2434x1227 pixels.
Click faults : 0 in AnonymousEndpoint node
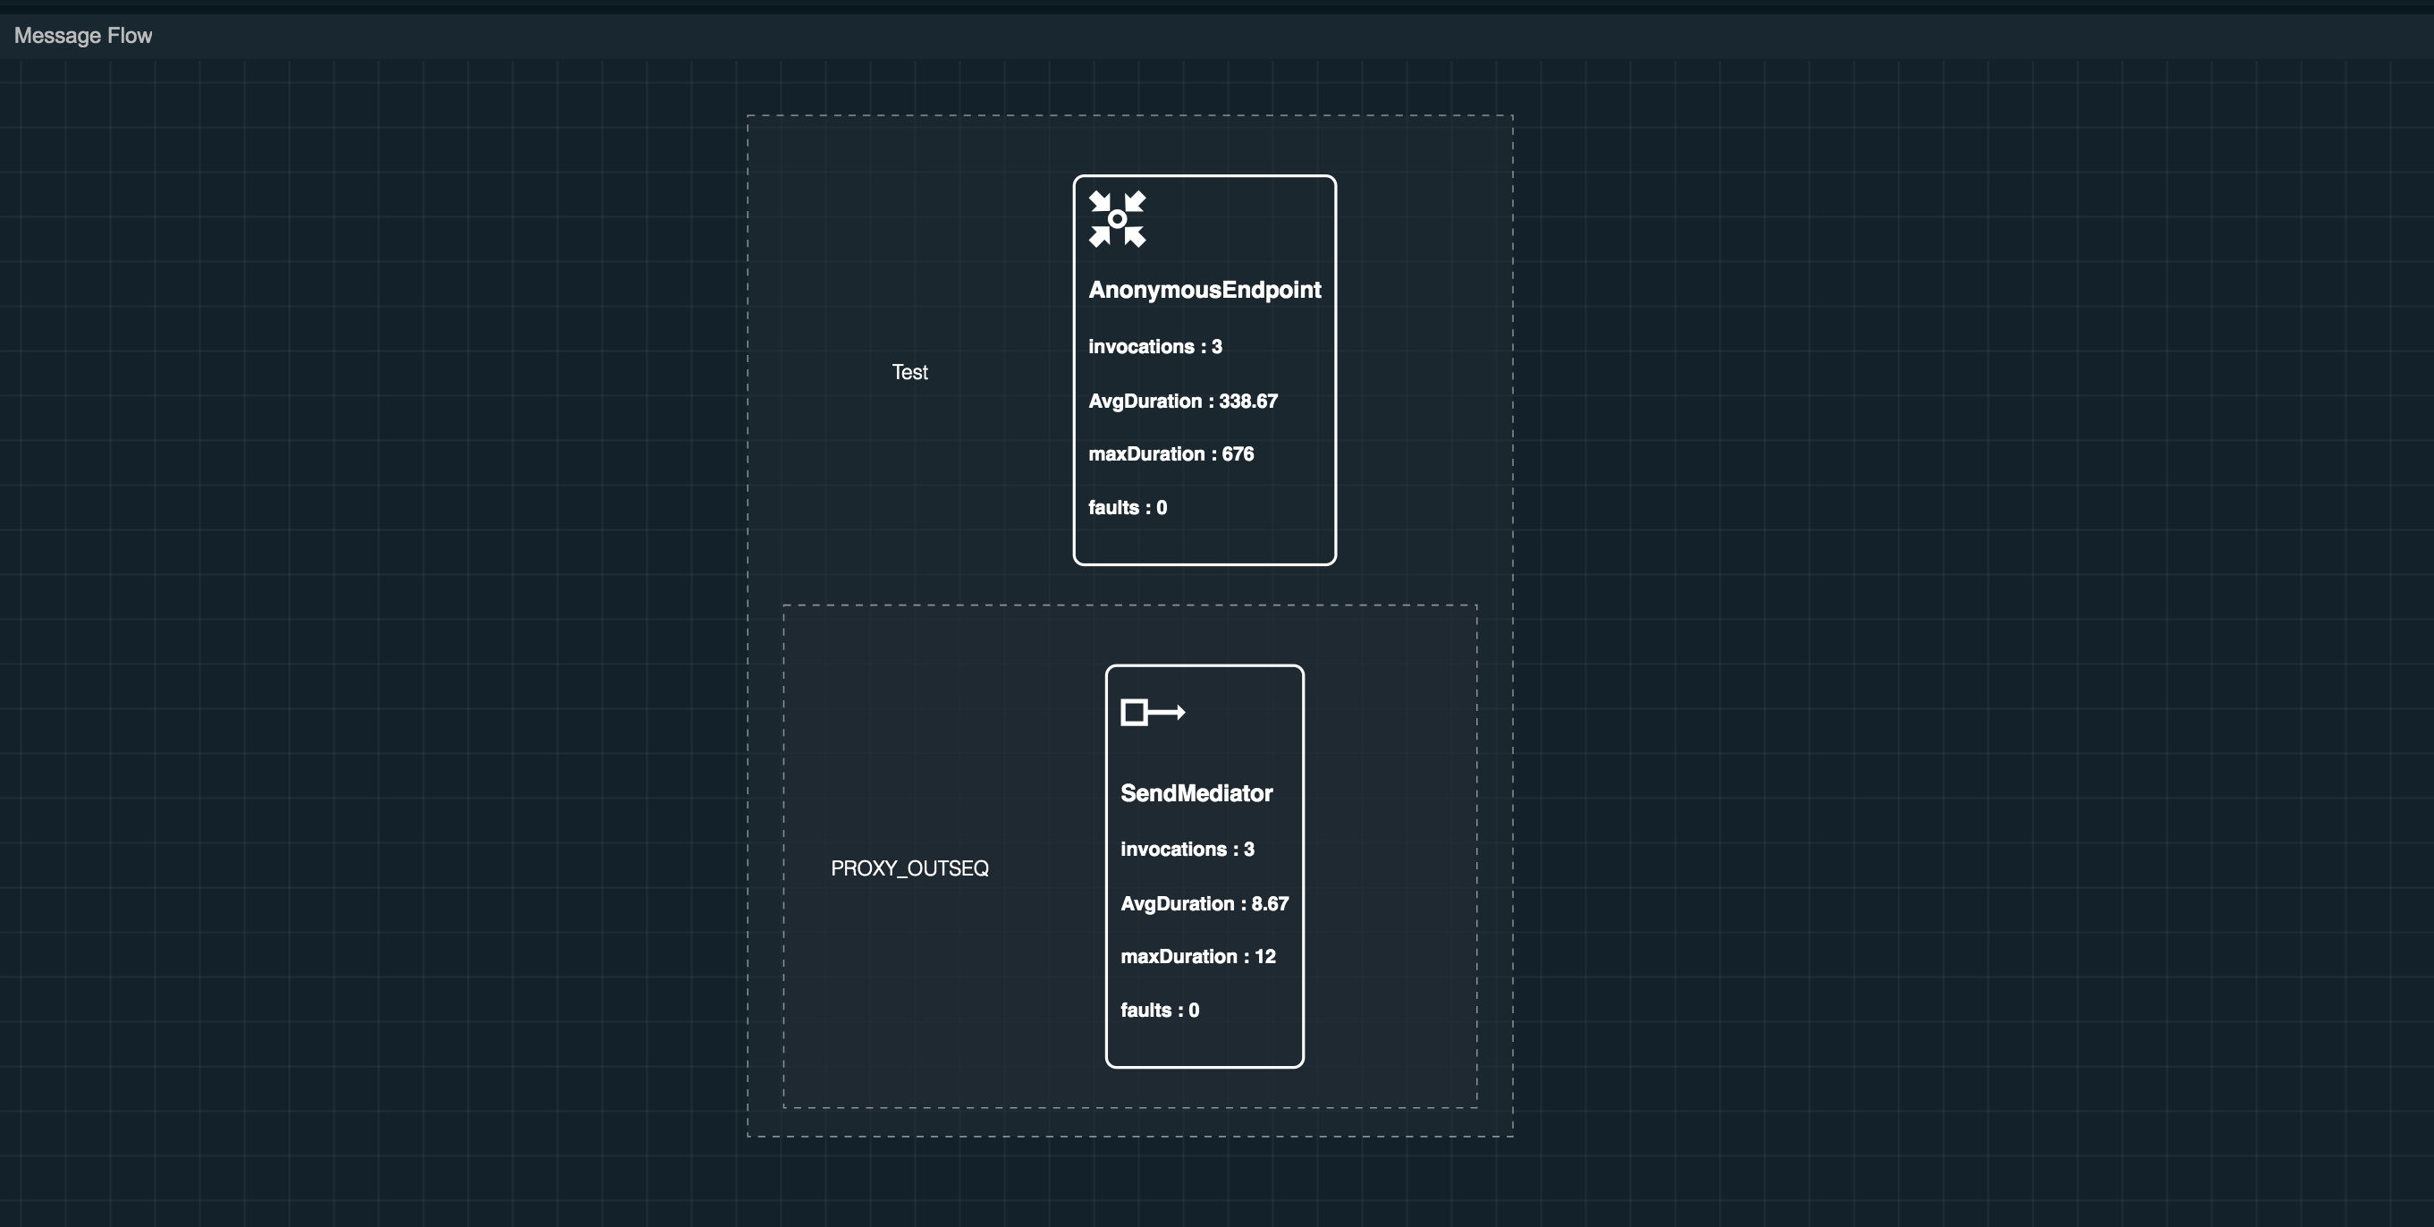1128,508
